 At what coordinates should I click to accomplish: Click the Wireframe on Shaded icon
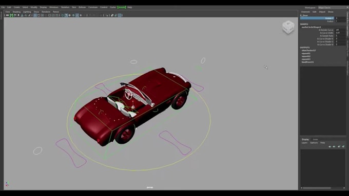click(73, 15)
